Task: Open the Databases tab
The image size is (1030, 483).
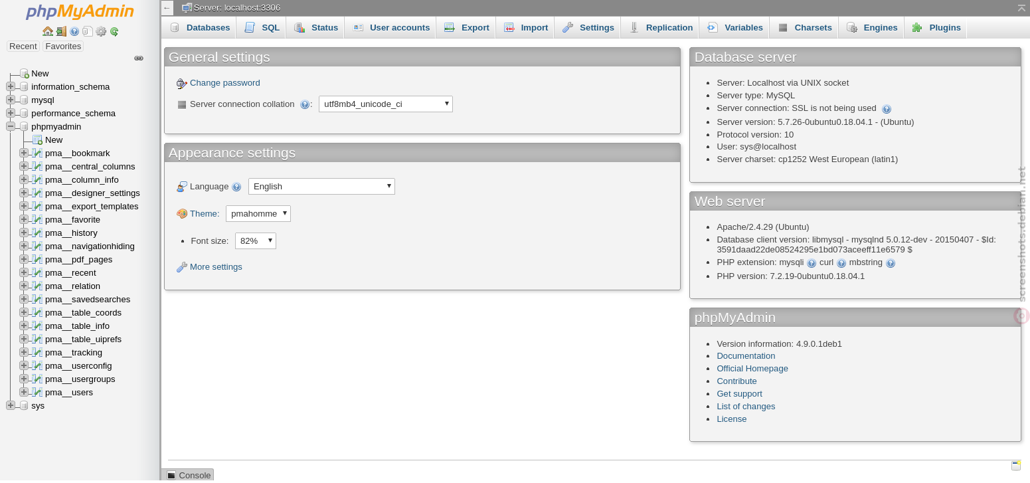Action: click(x=200, y=27)
